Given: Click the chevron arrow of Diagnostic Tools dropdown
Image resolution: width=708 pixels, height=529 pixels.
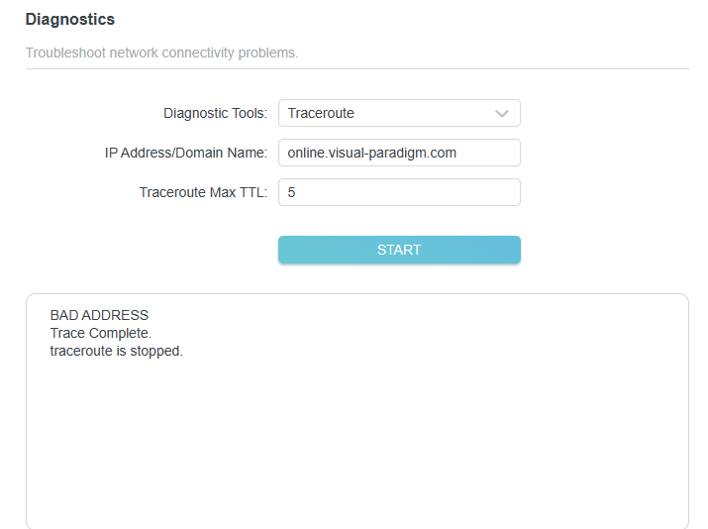Looking at the screenshot, I should [x=502, y=114].
